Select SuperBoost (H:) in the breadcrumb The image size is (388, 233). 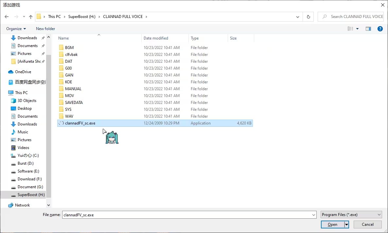[x=82, y=17]
